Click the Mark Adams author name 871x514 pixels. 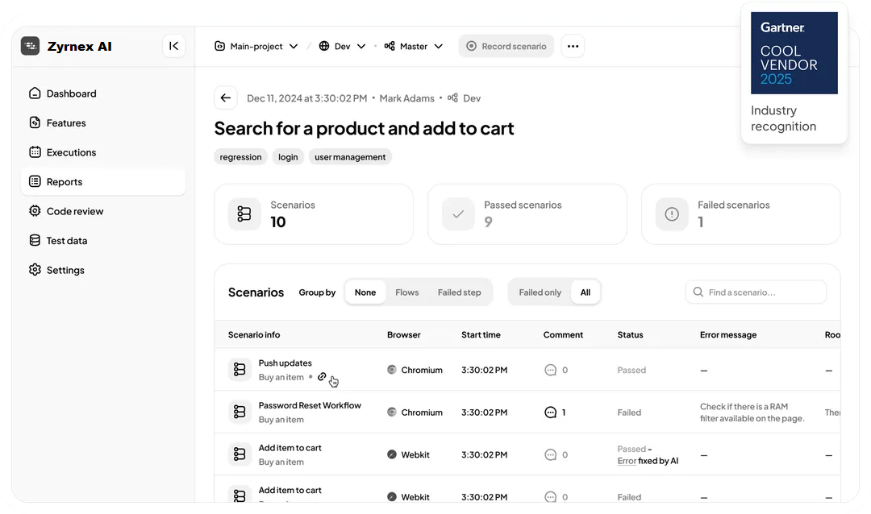(406, 98)
